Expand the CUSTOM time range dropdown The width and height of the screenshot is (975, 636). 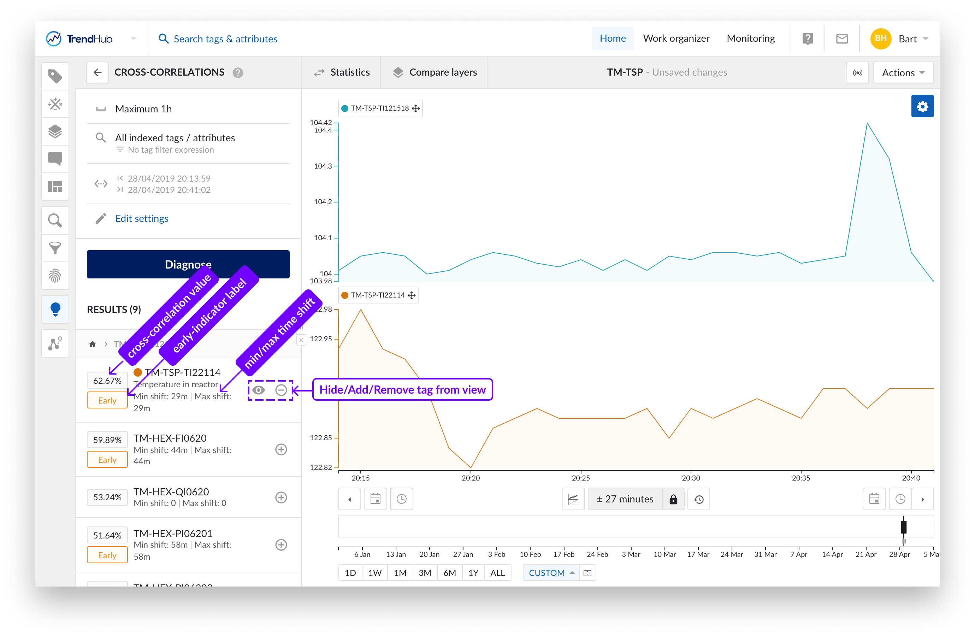551,573
